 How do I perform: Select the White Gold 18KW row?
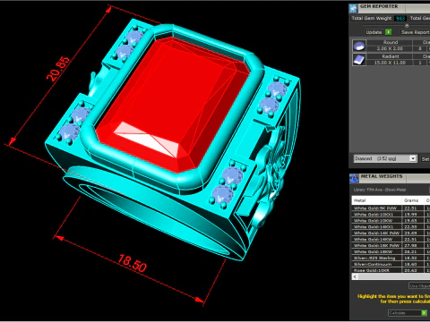391,251
